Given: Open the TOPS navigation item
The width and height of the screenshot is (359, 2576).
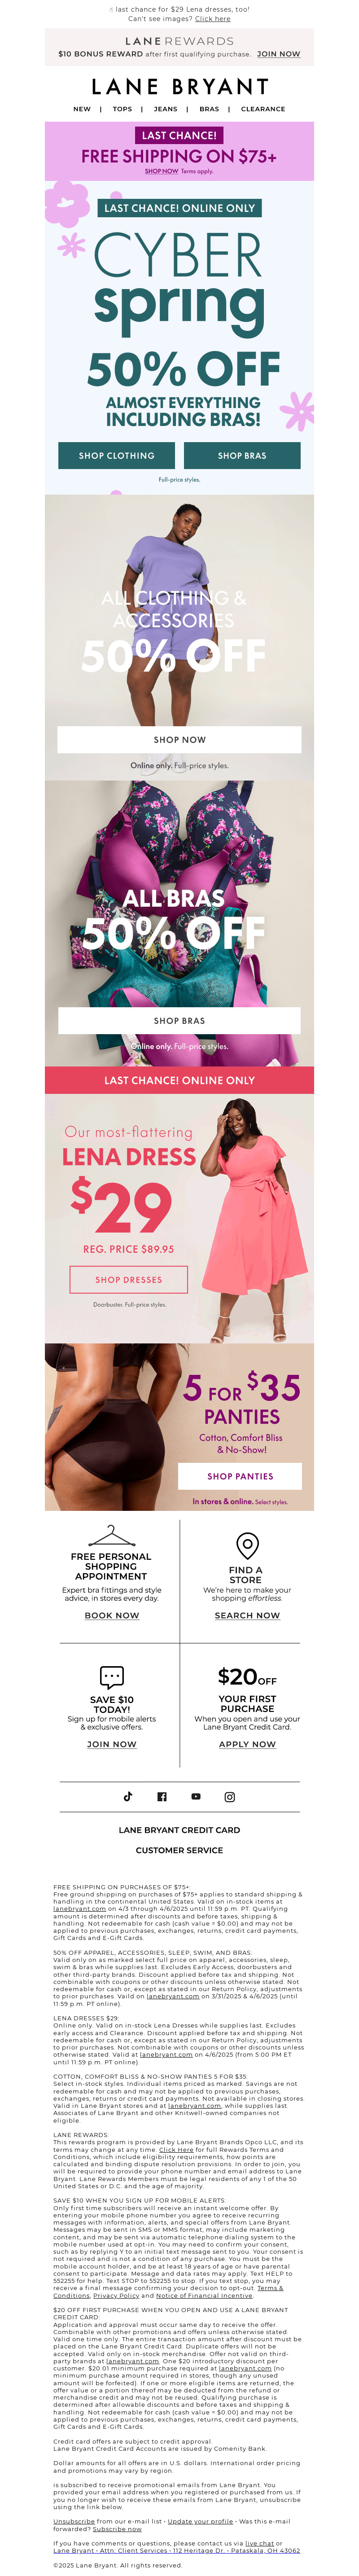Looking at the screenshot, I should click(x=122, y=109).
